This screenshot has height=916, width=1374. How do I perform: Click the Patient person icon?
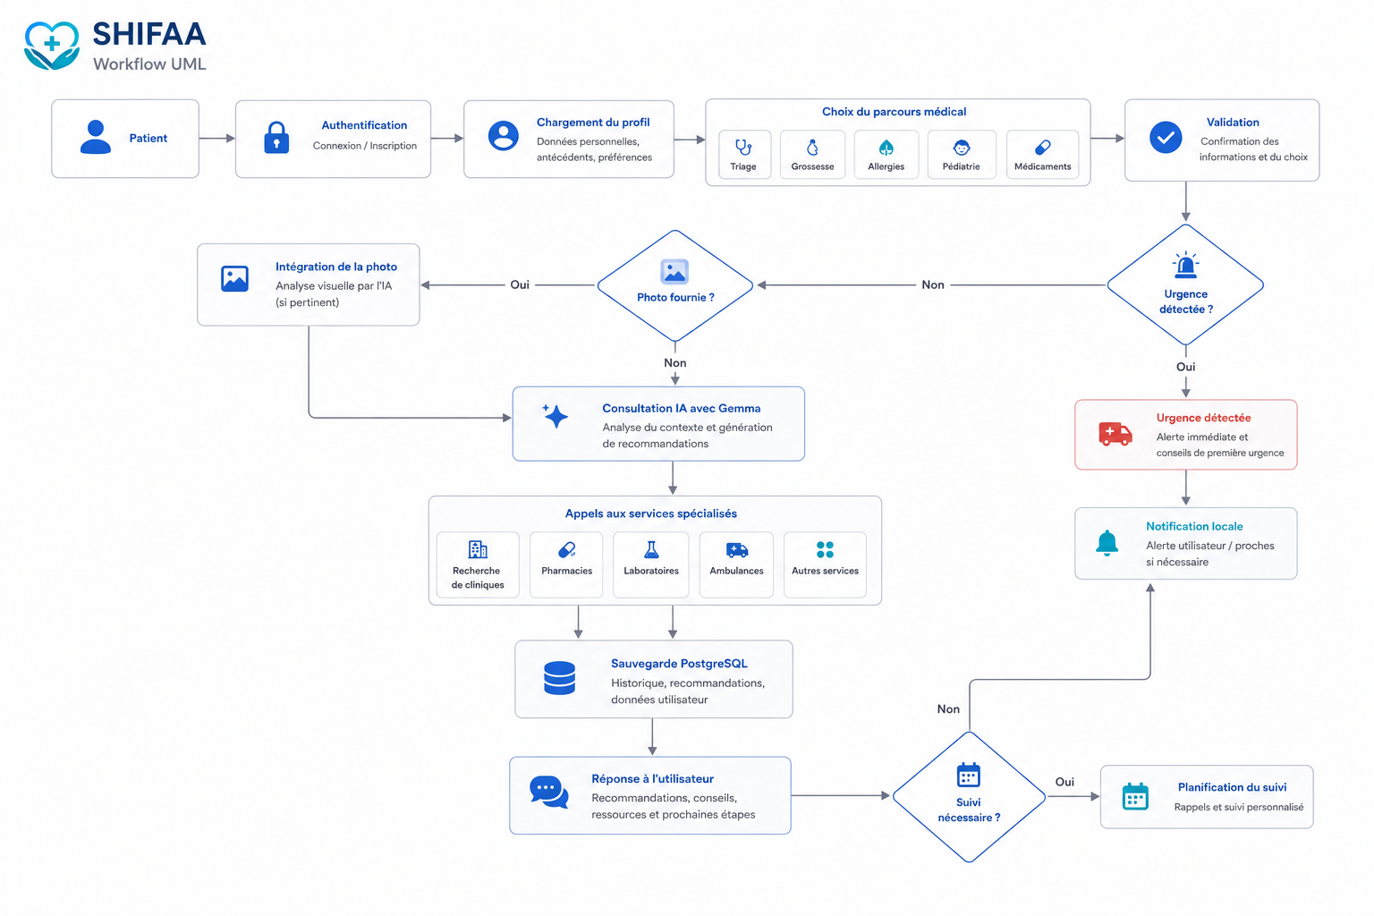click(96, 138)
